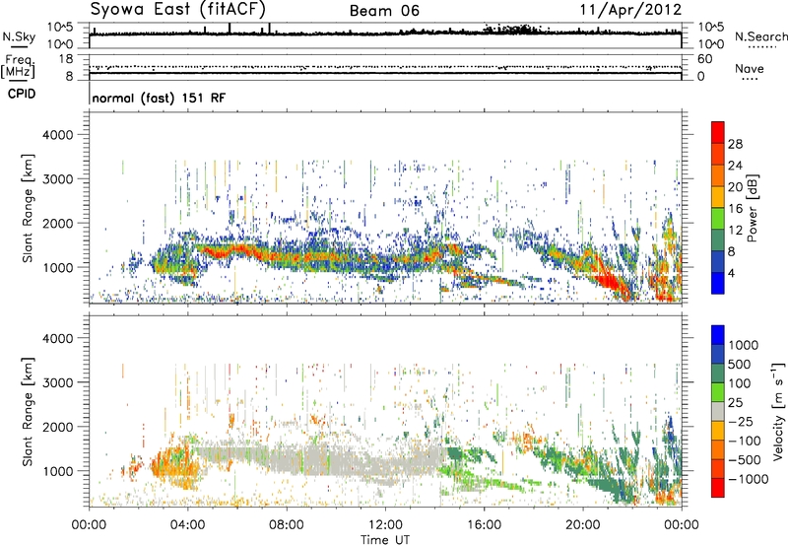
Task: Click the '08:00' time axis label
Action: coord(287,524)
